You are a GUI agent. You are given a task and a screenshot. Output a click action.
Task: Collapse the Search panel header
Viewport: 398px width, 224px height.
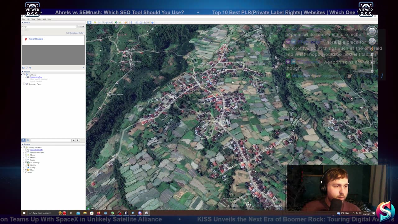53,22
